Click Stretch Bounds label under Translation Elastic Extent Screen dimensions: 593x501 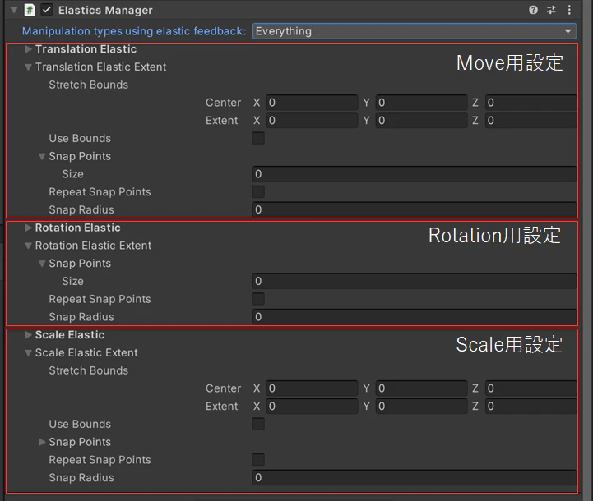(89, 85)
